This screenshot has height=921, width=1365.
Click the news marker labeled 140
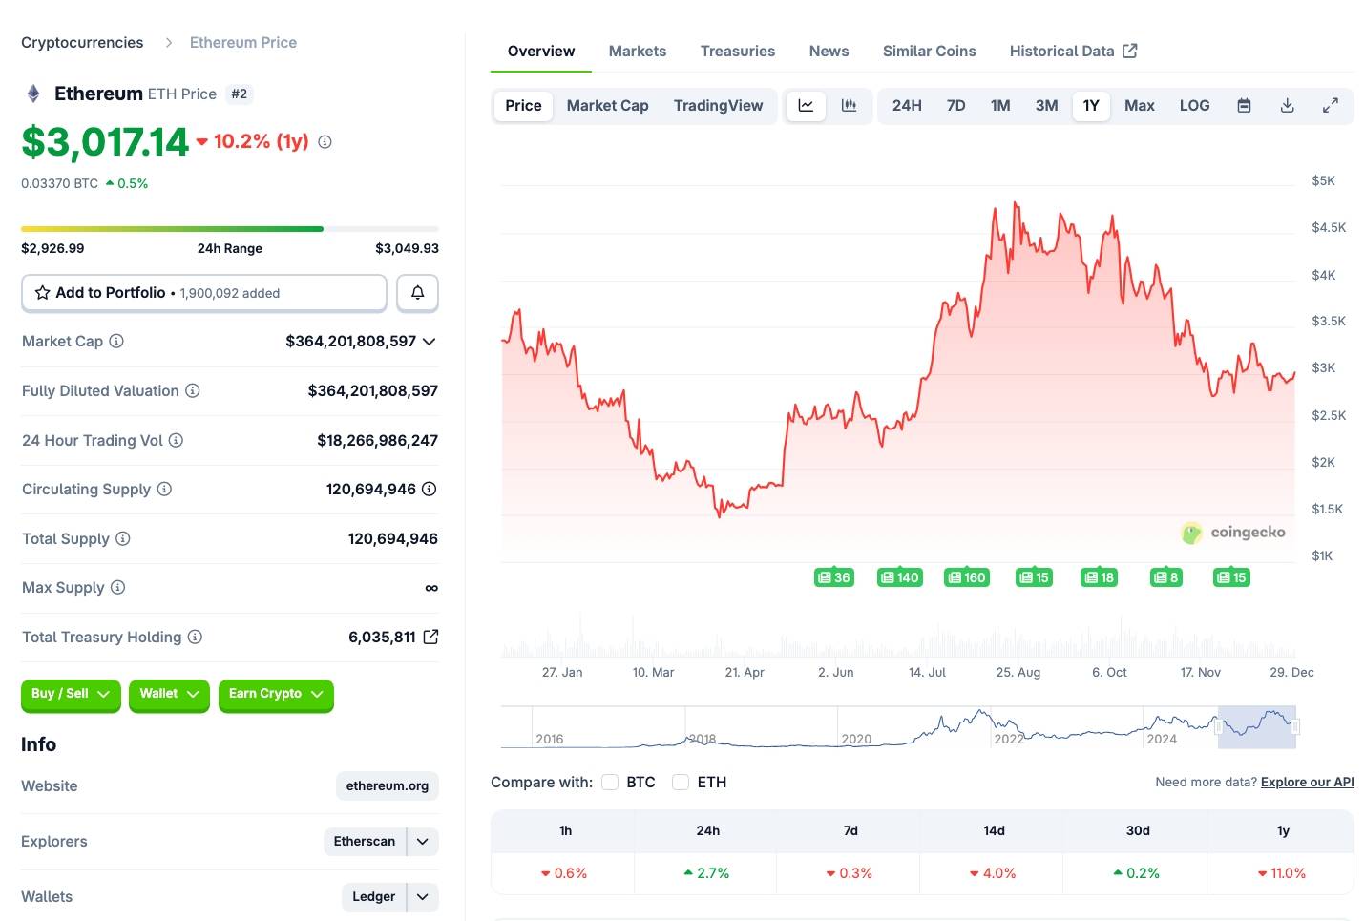coord(899,577)
